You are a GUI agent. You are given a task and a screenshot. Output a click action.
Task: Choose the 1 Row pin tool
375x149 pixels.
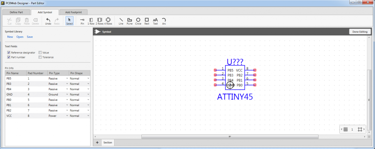(91, 21)
